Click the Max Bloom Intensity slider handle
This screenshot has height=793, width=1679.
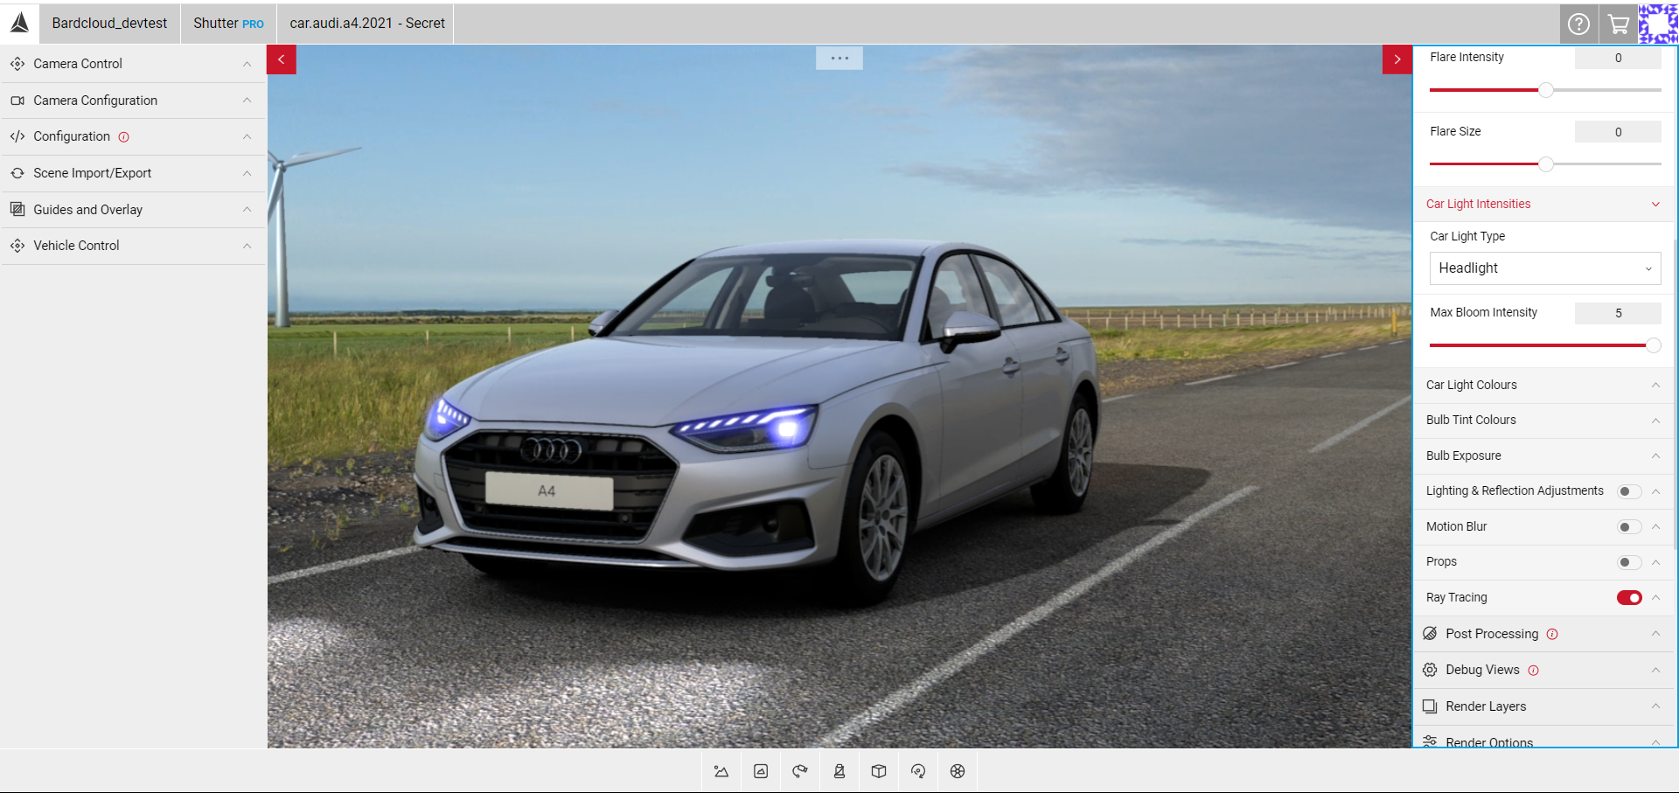pyautogui.click(x=1654, y=345)
